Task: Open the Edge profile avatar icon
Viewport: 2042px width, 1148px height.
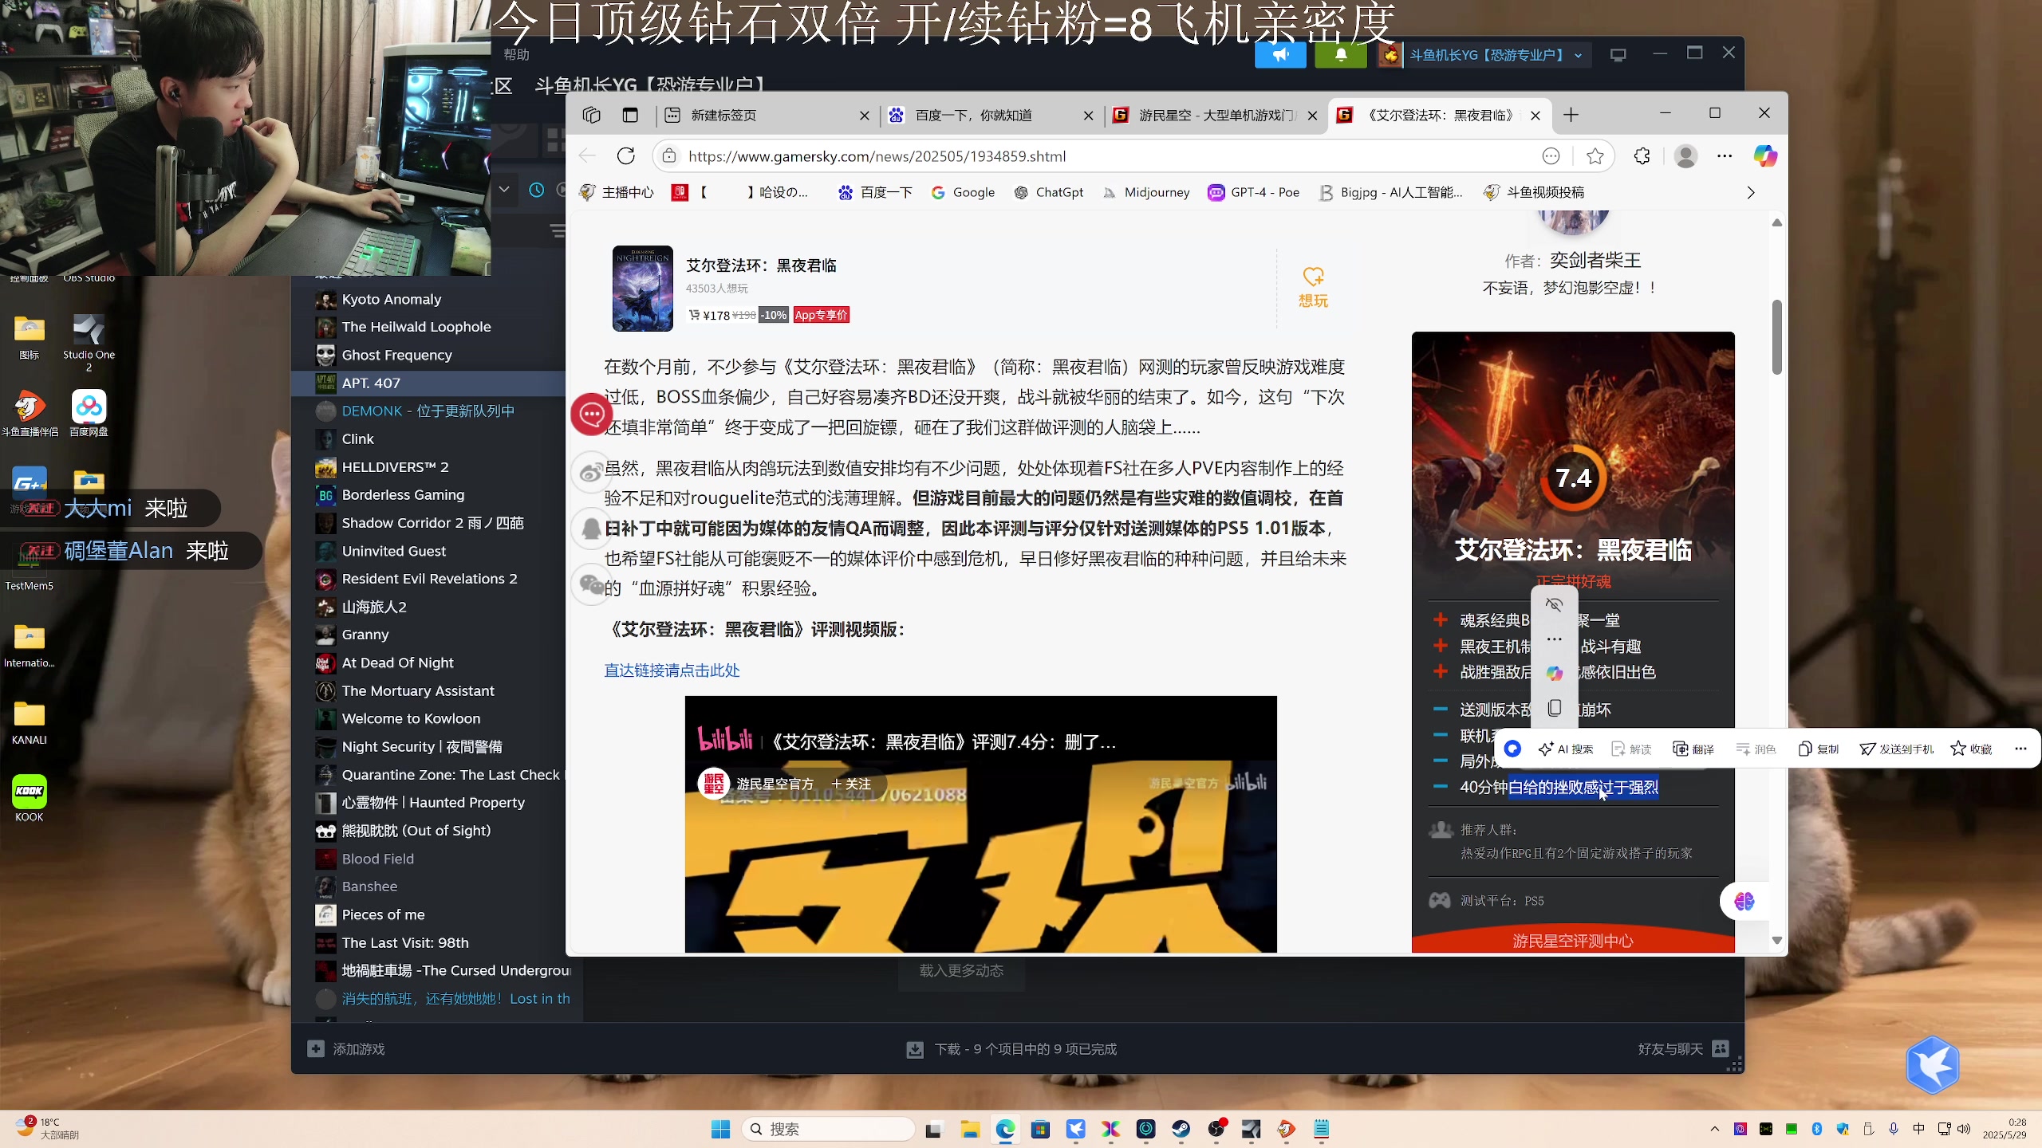Action: (1685, 156)
